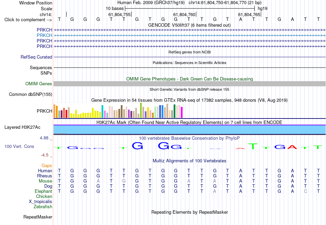Click the gray C in Elephant row

pos(305,191)
